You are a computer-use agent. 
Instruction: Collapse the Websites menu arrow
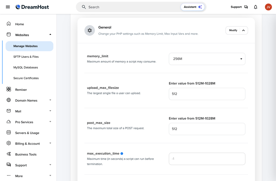(x=50, y=35)
